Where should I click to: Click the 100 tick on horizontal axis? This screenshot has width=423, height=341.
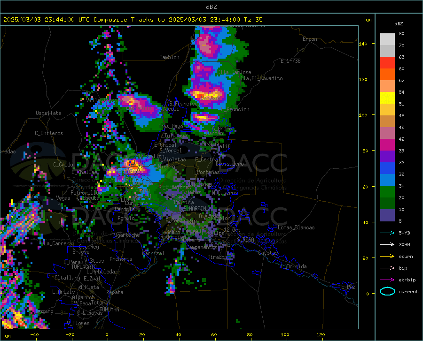coord(285,334)
